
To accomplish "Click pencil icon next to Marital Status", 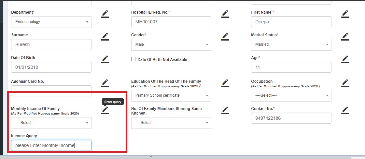I will pyautogui.click(x=345, y=36).
